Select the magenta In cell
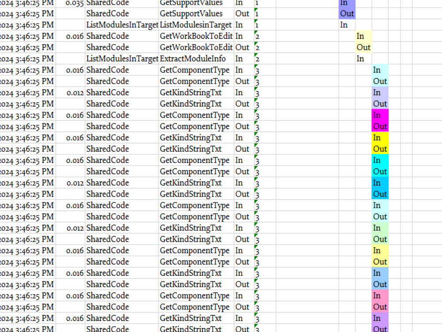The image size is (442, 332). [x=380, y=115]
